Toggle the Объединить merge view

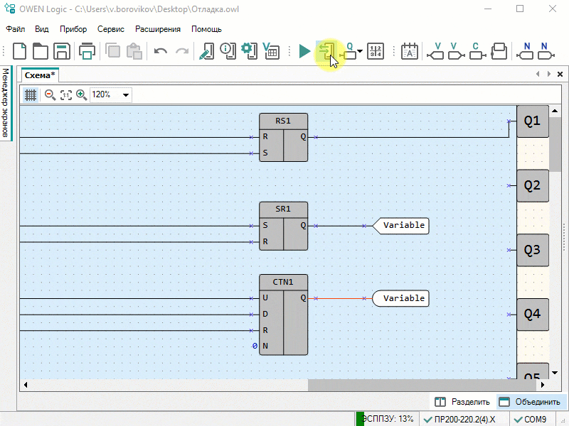point(531,401)
